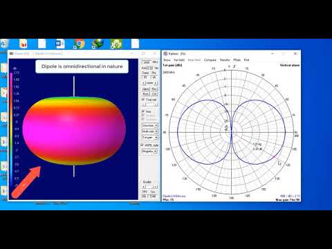Click the 3D doughnut radiation pattern
The height and width of the screenshot is (249, 332).
[74, 131]
